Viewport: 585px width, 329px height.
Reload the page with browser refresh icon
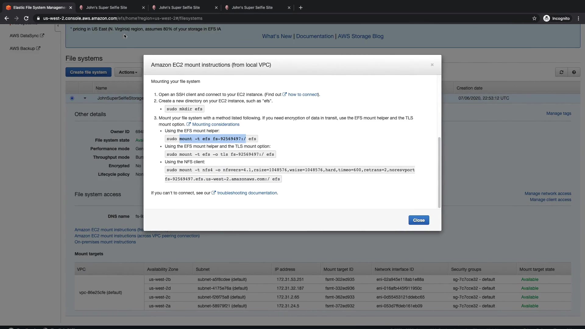pyautogui.click(x=26, y=19)
